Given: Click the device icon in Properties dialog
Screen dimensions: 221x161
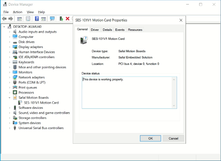Looking at the screenshot, I should click(x=84, y=40).
